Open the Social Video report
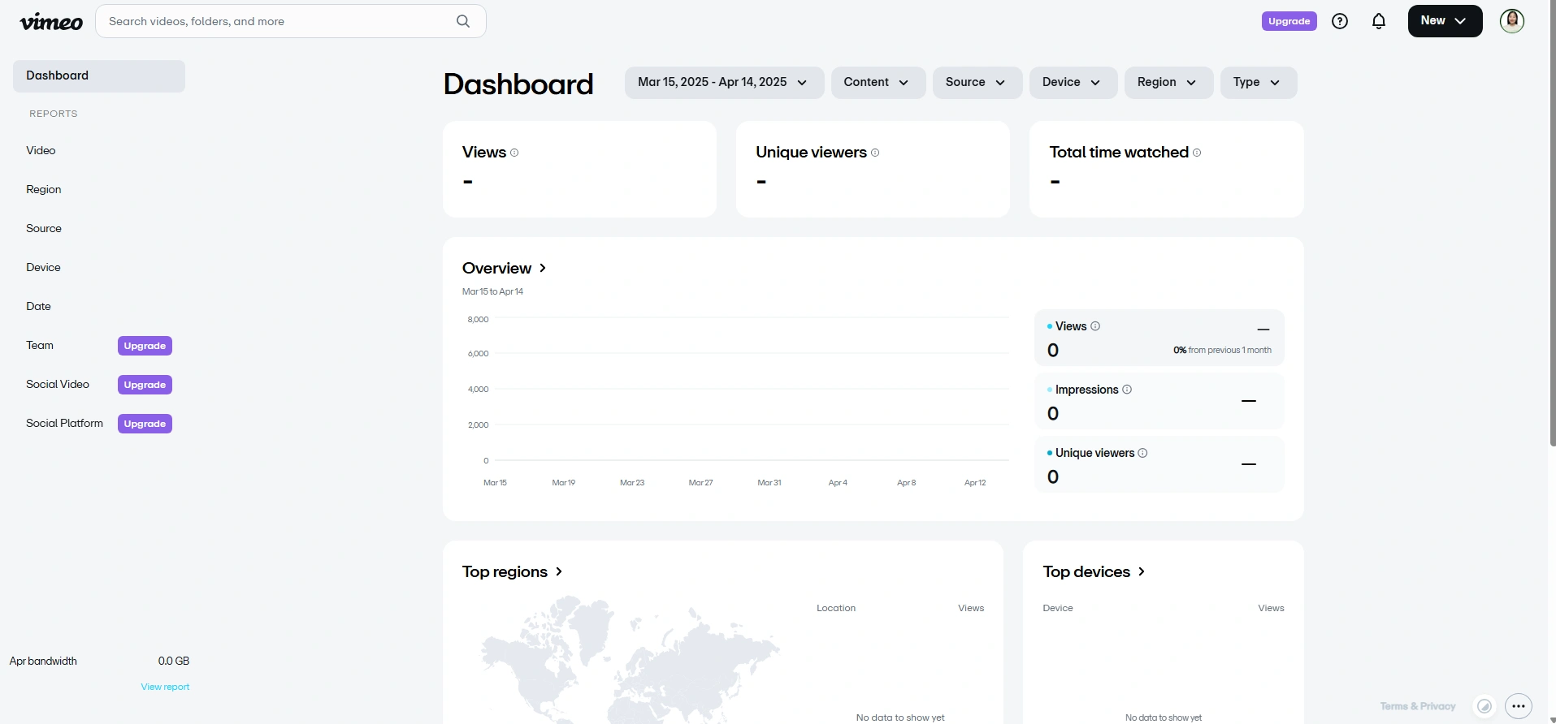This screenshot has height=724, width=1556. 58,385
